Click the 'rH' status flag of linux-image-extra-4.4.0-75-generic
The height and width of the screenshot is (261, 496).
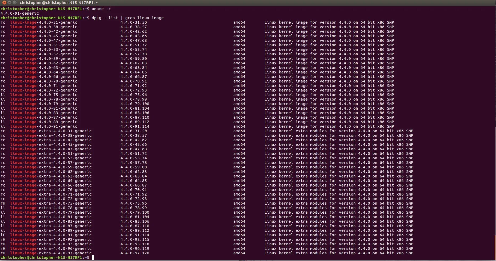tap(3, 203)
